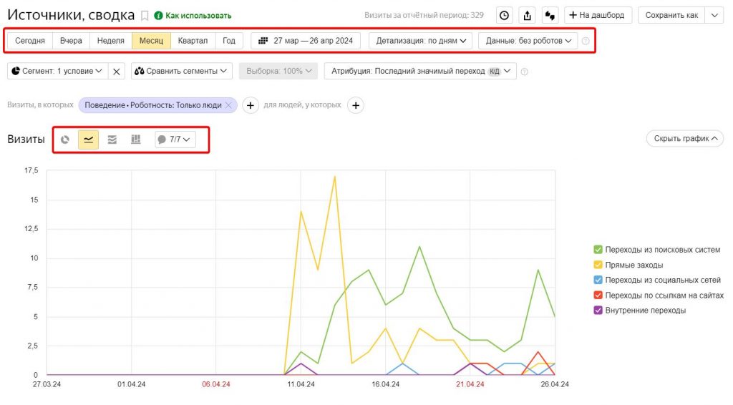Click the bookmark icon next to report title
733x405 pixels.
[x=145, y=15]
